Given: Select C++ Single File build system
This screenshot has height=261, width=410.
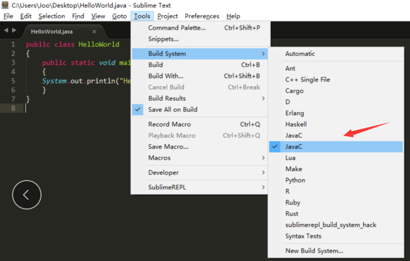Looking at the screenshot, I should point(336,79).
